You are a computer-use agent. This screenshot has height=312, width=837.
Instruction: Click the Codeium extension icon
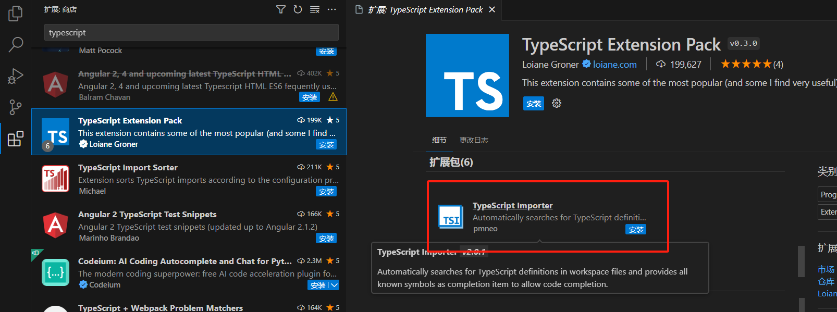coord(56,272)
